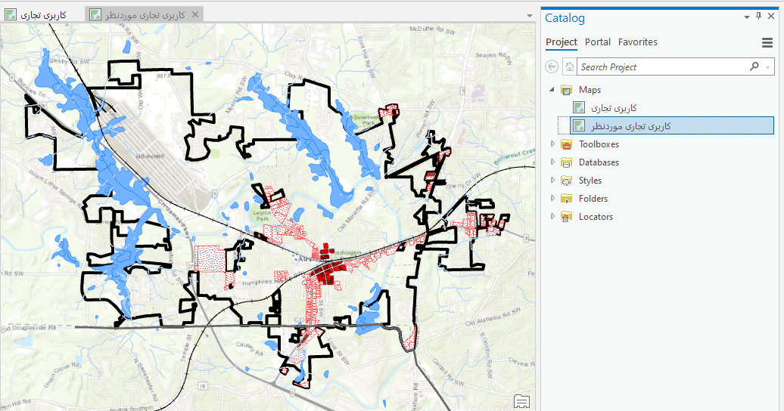Click the Toolboxes folder icon

[566, 144]
